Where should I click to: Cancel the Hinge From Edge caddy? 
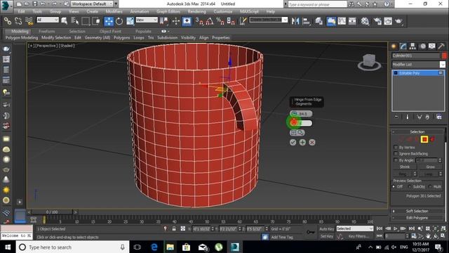coord(312,142)
